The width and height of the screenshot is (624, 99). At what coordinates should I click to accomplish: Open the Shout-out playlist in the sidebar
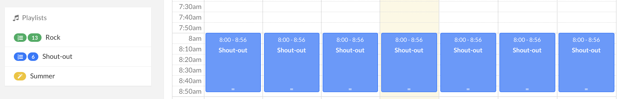point(57,57)
